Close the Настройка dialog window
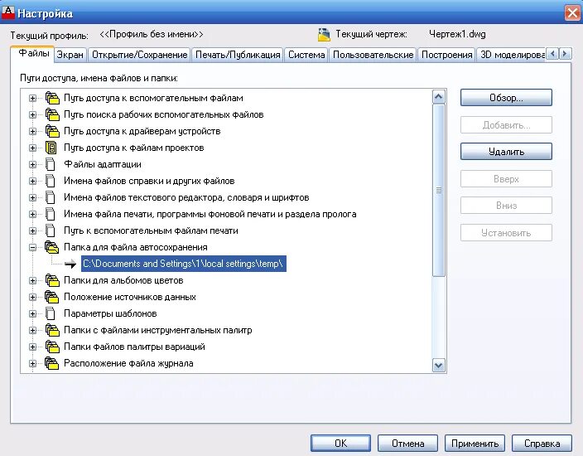The width and height of the screenshot is (583, 456). click(572, 13)
